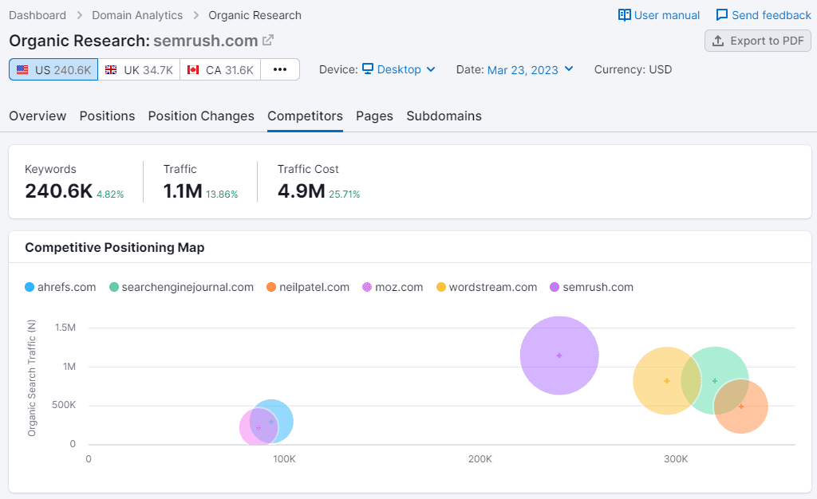Click the 13.86% traffic change

click(x=222, y=194)
